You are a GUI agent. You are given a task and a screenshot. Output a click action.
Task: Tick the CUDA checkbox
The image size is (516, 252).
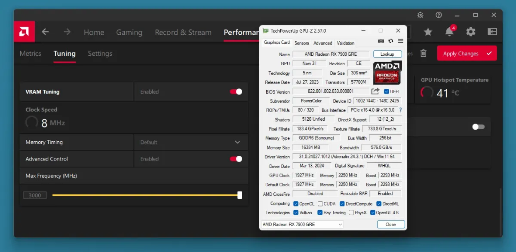(320, 204)
